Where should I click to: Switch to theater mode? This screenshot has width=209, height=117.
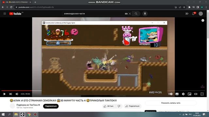tap(196, 94)
